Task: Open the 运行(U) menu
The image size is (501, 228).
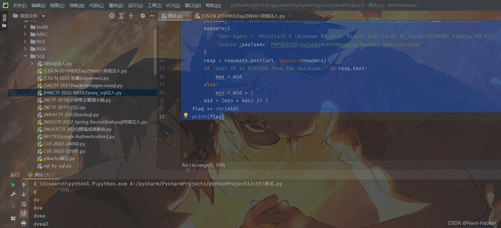Action: [136, 5]
